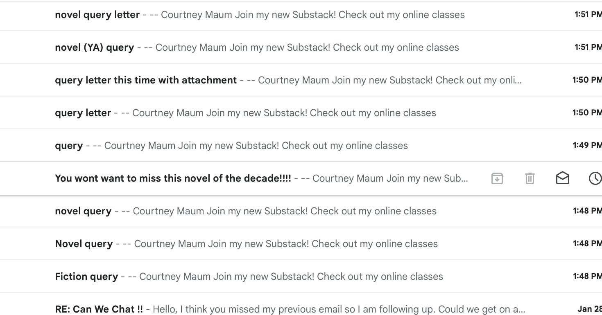
Task: Archive the "novel of the decade" email
Action: (x=497, y=178)
